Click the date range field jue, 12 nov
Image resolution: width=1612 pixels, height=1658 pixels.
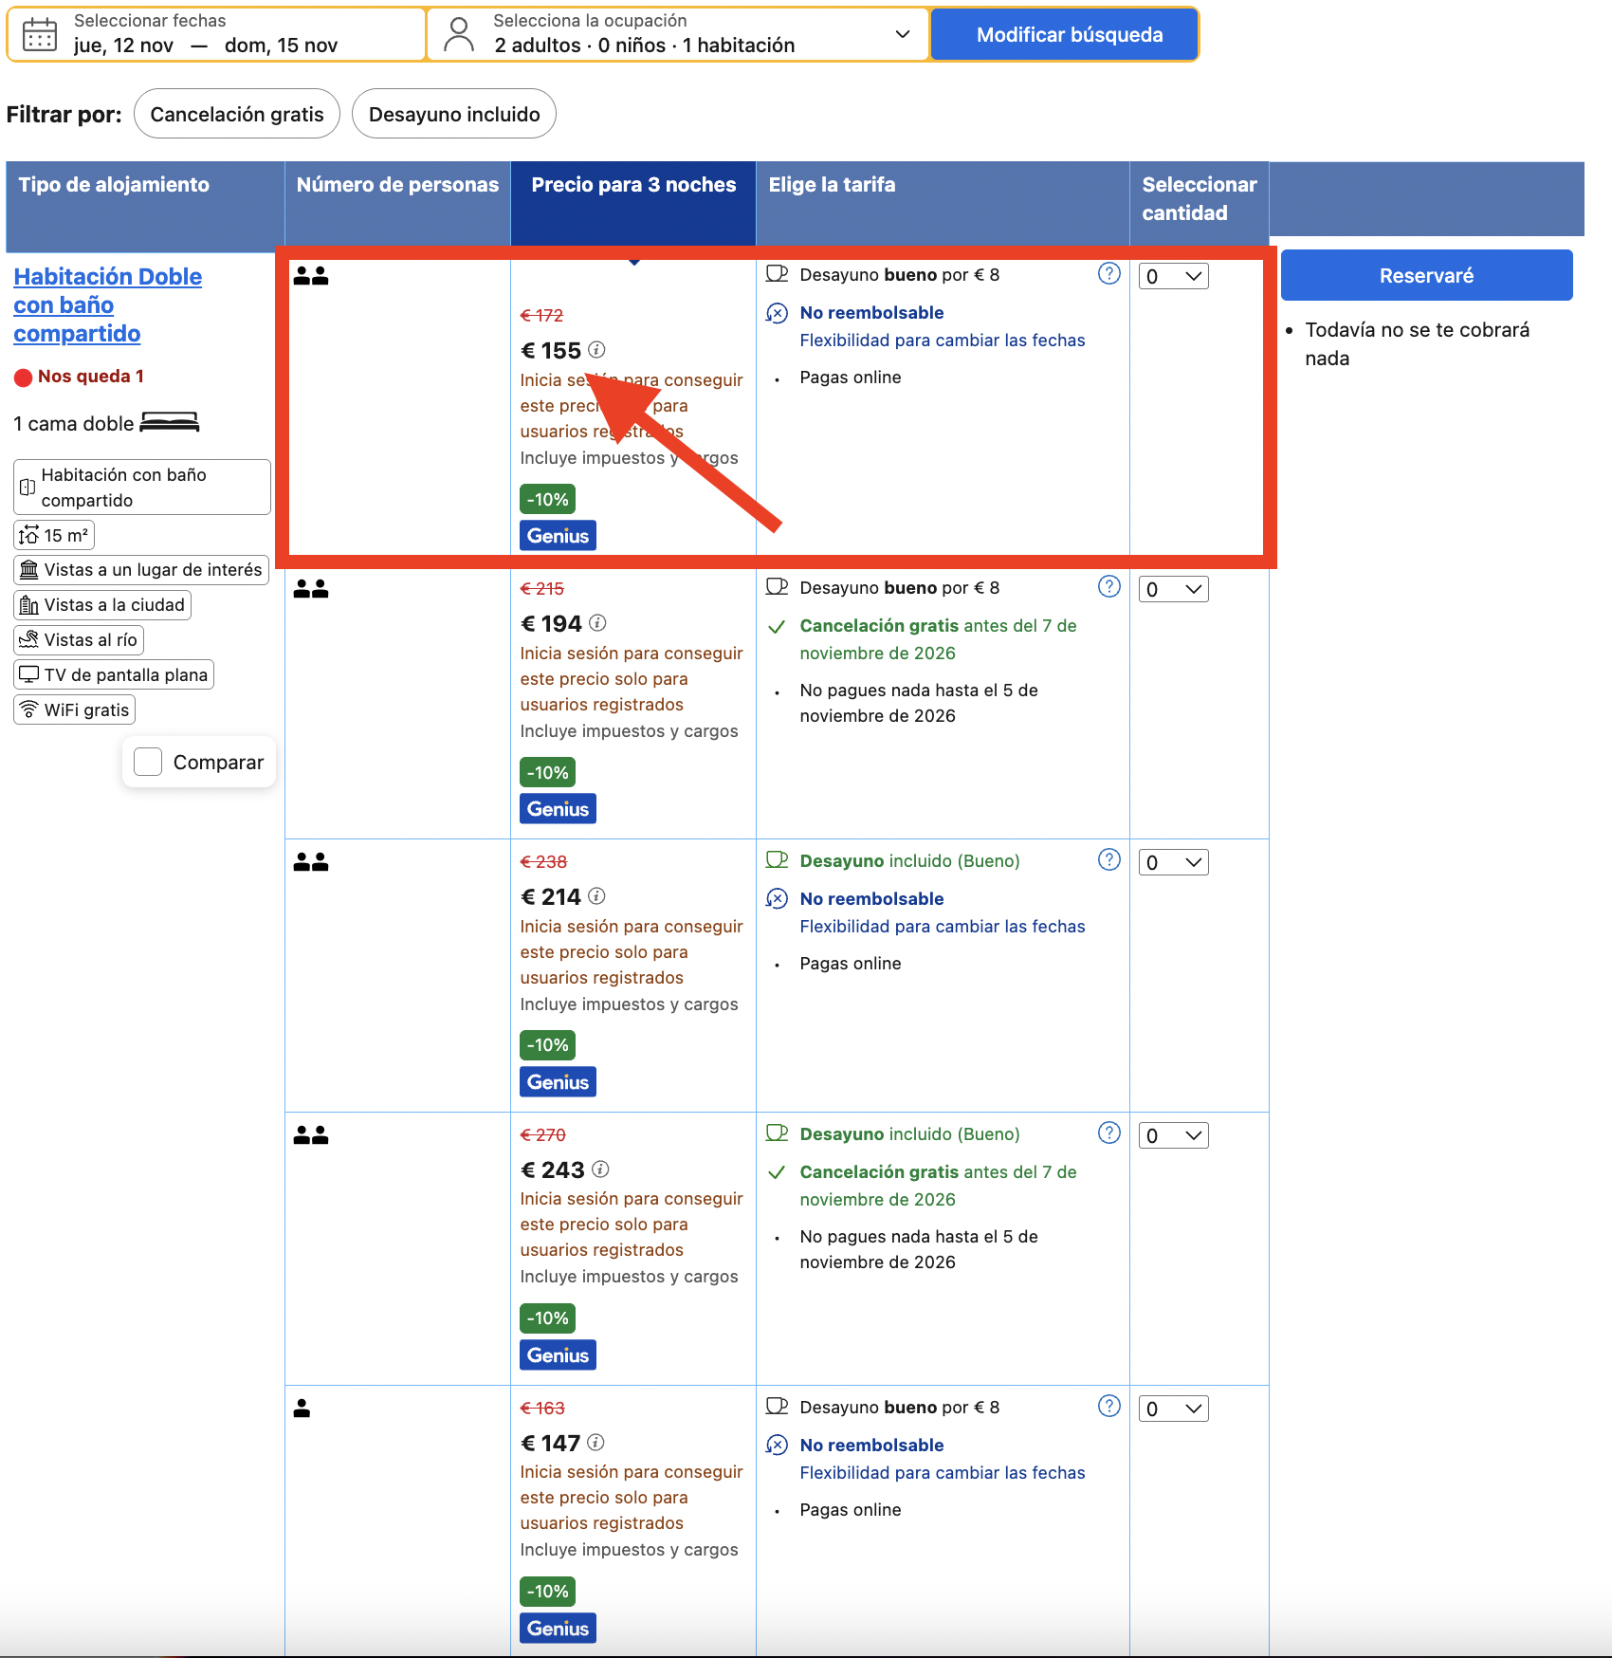[x=217, y=34]
